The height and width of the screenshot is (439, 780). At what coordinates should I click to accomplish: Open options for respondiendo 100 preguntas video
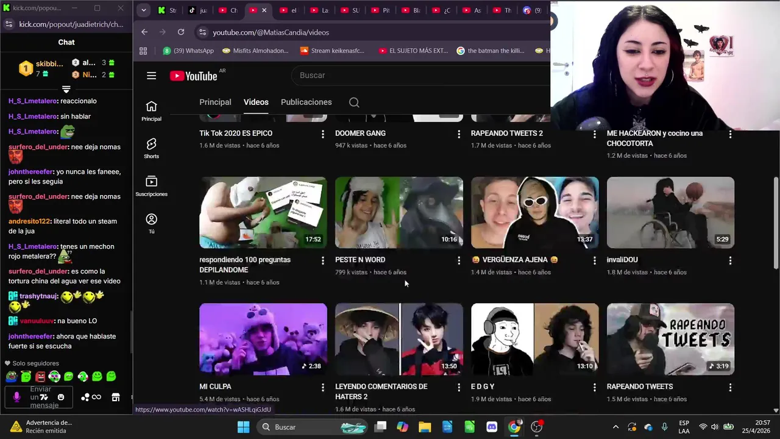point(323,260)
